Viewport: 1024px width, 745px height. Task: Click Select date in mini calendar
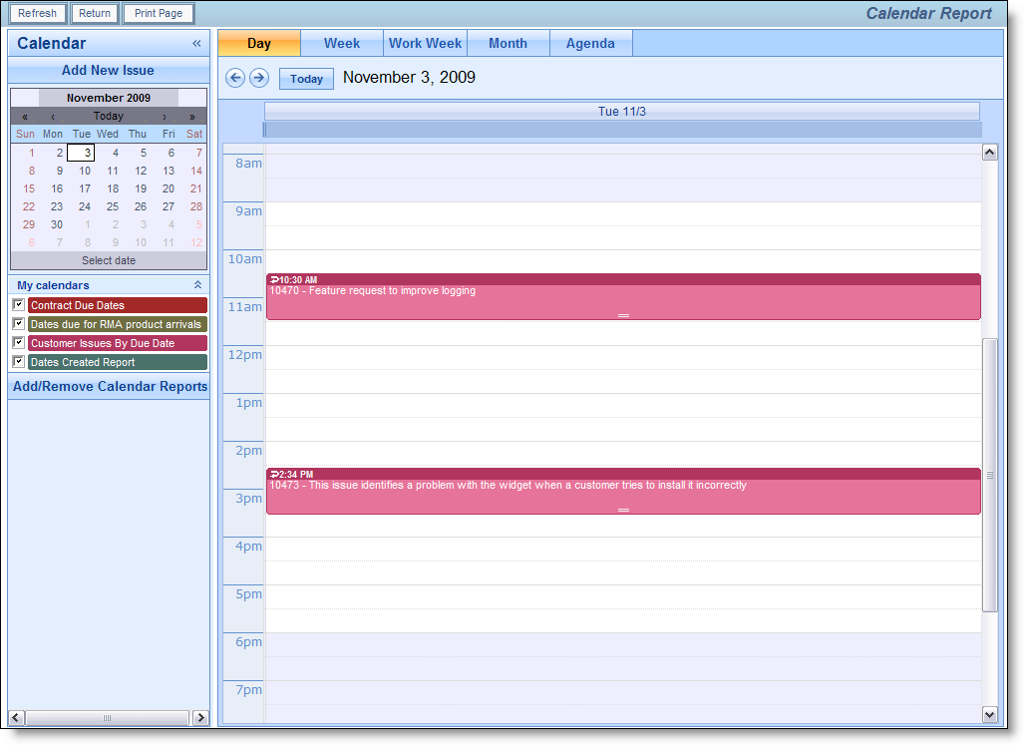click(x=109, y=260)
